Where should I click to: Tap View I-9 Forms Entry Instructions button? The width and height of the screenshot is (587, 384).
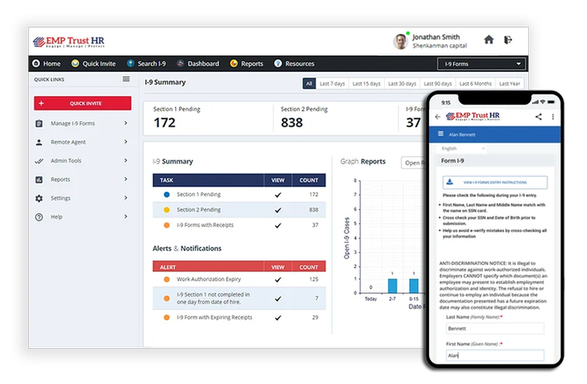click(495, 182)
